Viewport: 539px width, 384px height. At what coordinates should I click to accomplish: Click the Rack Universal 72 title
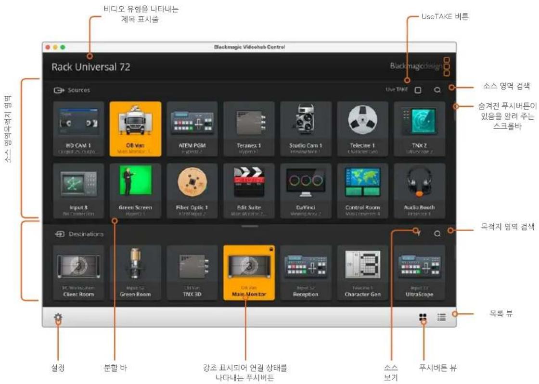coord(91,67)
